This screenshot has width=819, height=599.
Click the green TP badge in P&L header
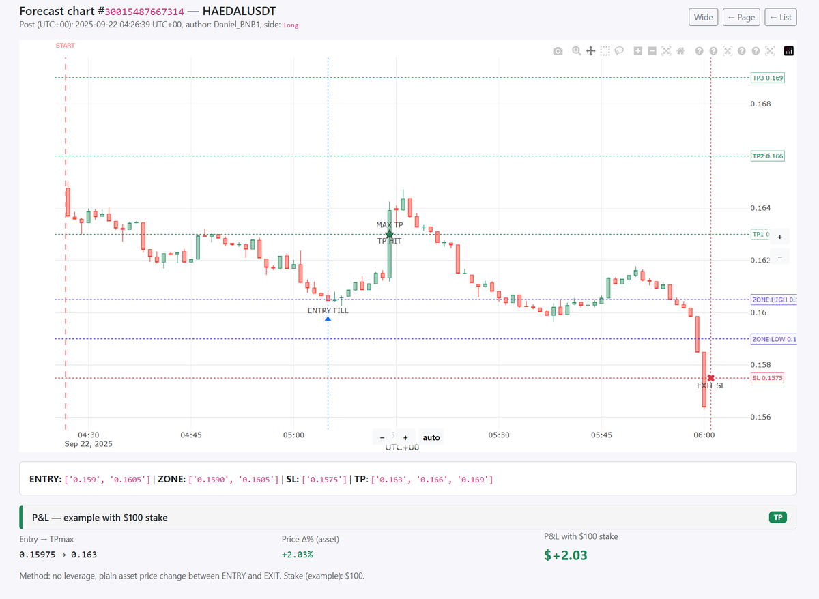tap(777, 518)
